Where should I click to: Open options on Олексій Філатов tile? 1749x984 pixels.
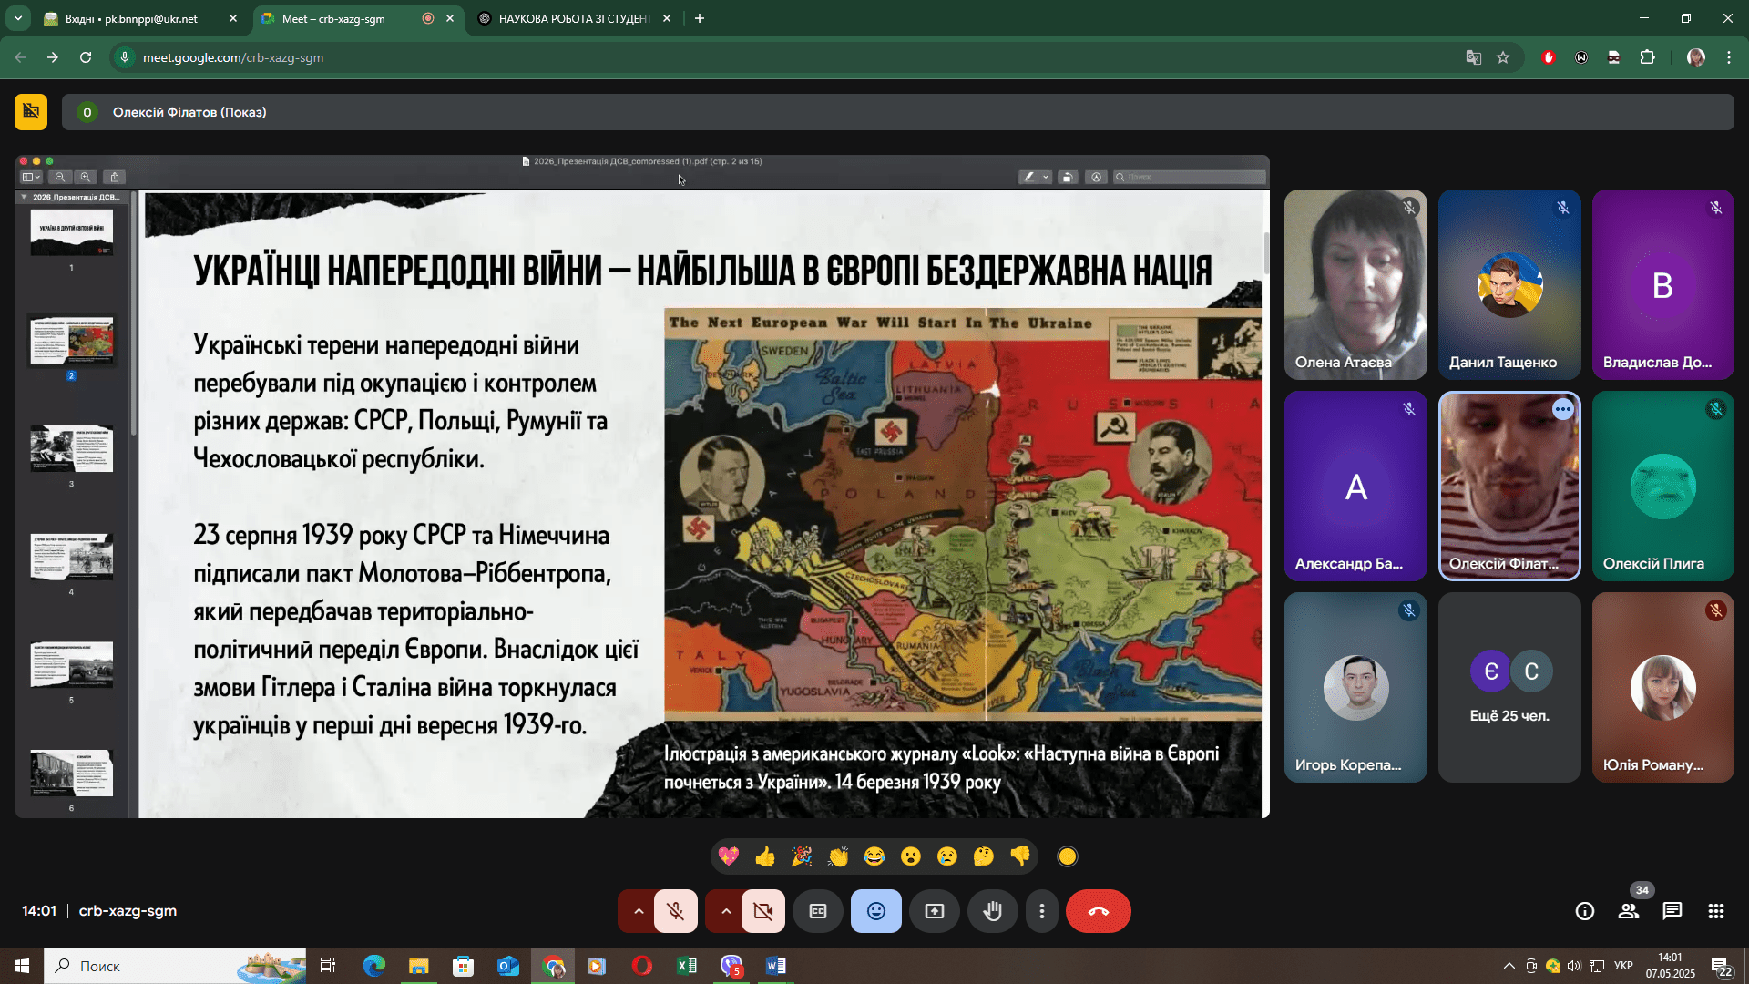click(x=1563, y=409)
